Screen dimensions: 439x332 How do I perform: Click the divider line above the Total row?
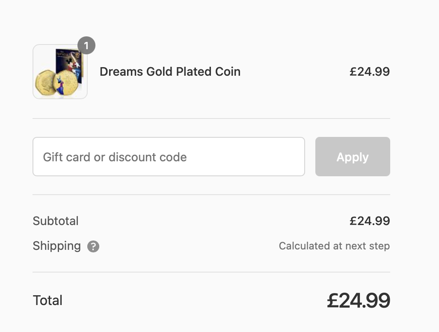coord(211,272)
